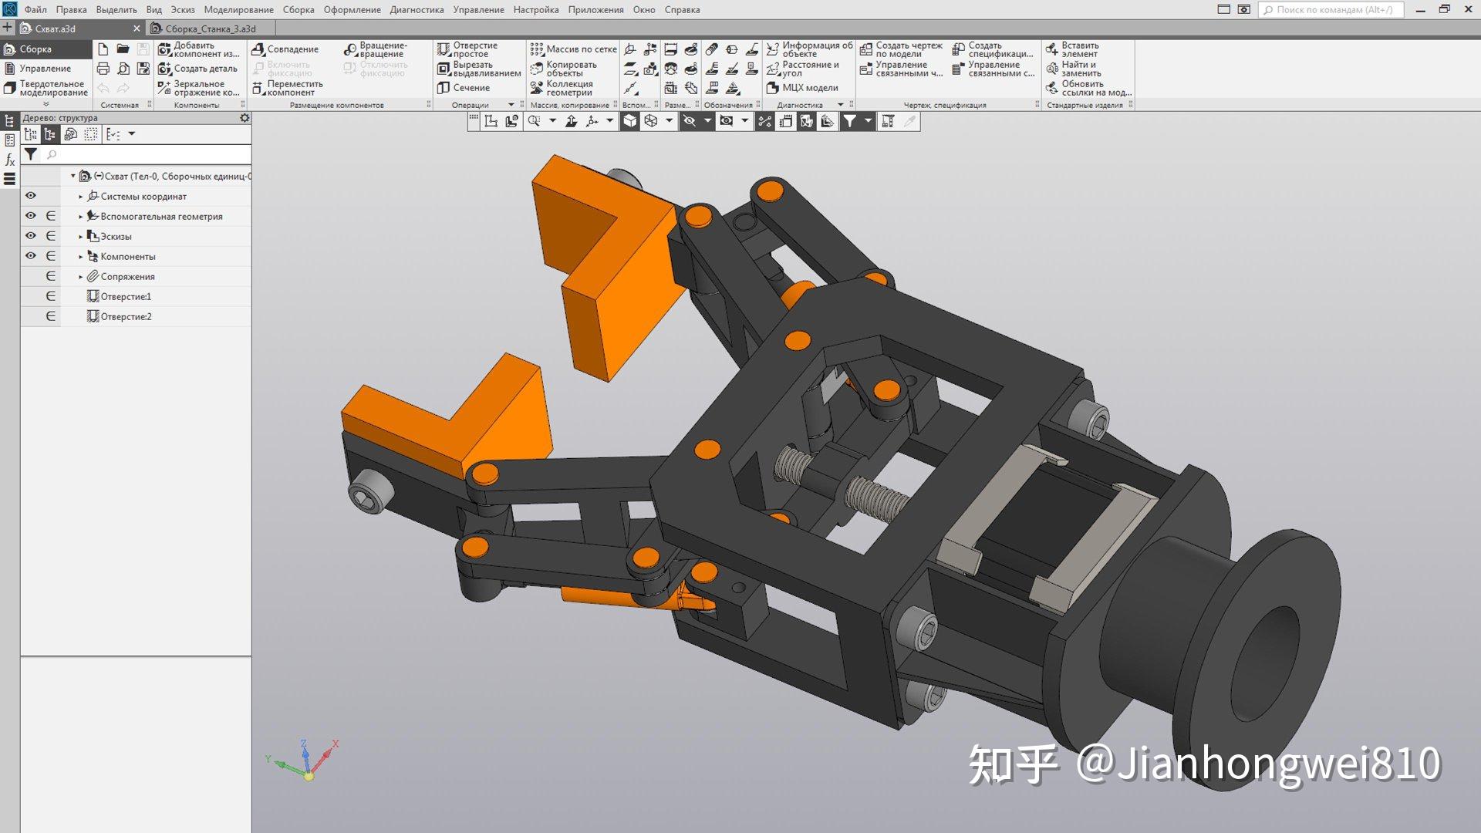Click Добавить компонент из файла
Viewport: 1481px width, 833px height.
pyautogui.click(x=193, y=49)
